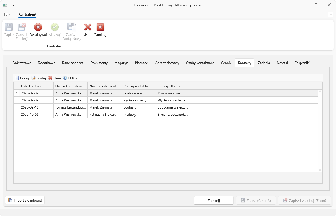Click the row indicator arrow for 2026-09-02
Screen dimensions: 336x216
(17, 93)
